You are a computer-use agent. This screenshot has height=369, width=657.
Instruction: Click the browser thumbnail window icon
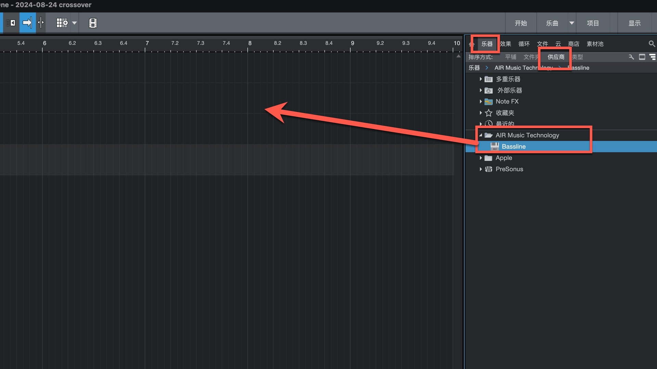tap(642, 57)
